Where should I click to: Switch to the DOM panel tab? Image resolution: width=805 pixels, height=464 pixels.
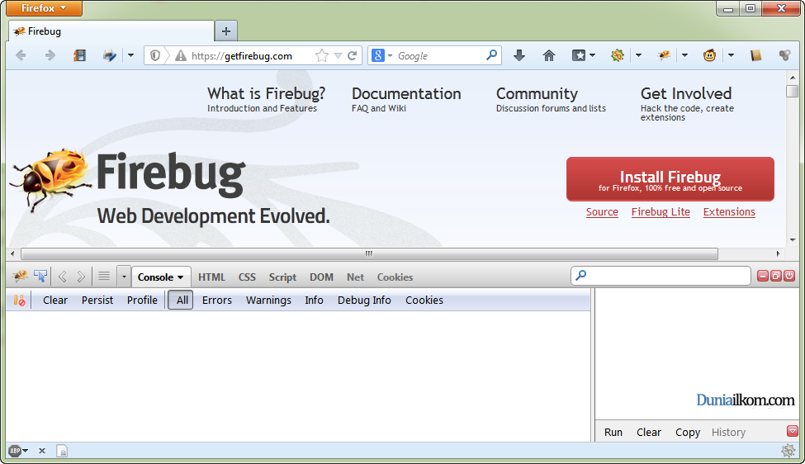click(x=321, y=277)
